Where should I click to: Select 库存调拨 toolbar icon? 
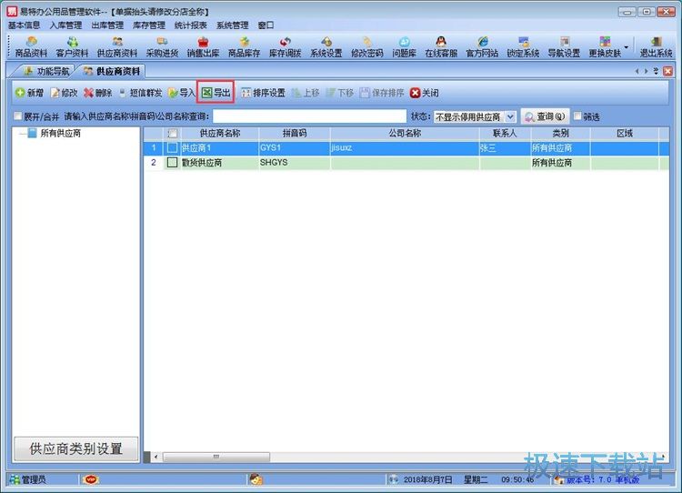tap(285, 47)
